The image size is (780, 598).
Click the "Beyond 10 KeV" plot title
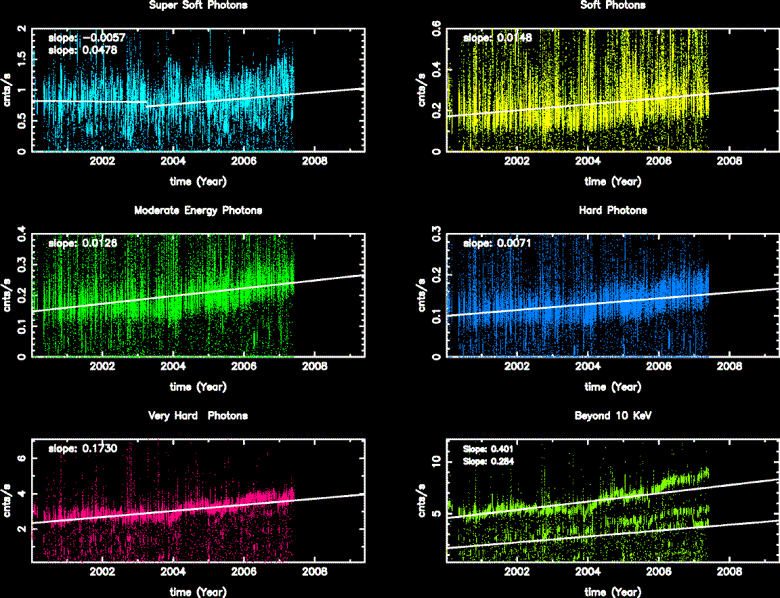pos(613,416)
